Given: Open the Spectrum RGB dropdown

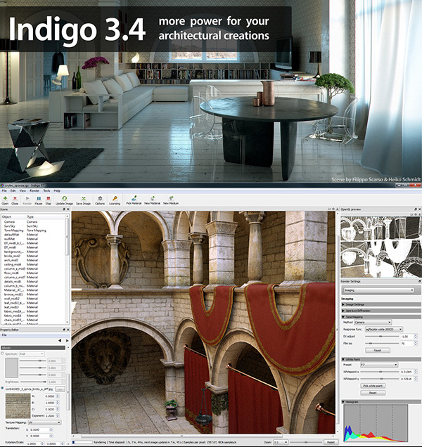Looking at the screenshot, I should [32, 354].
